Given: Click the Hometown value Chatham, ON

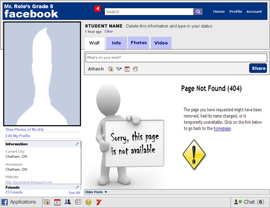Looking at the screenshot, I should coord(16,169).
